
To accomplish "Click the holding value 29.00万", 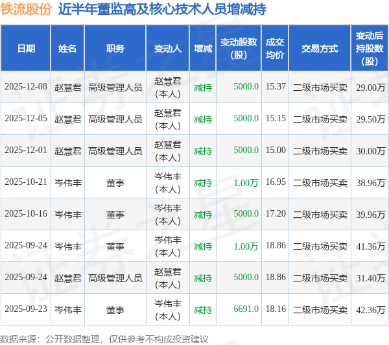I will [371, 88].
